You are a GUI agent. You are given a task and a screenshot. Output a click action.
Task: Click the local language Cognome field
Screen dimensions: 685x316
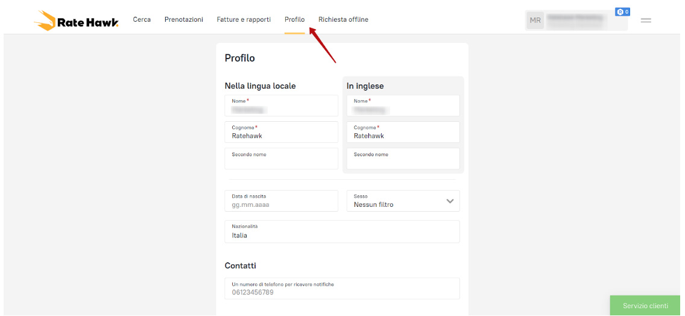pyautogui.click(x=281, y=132)
